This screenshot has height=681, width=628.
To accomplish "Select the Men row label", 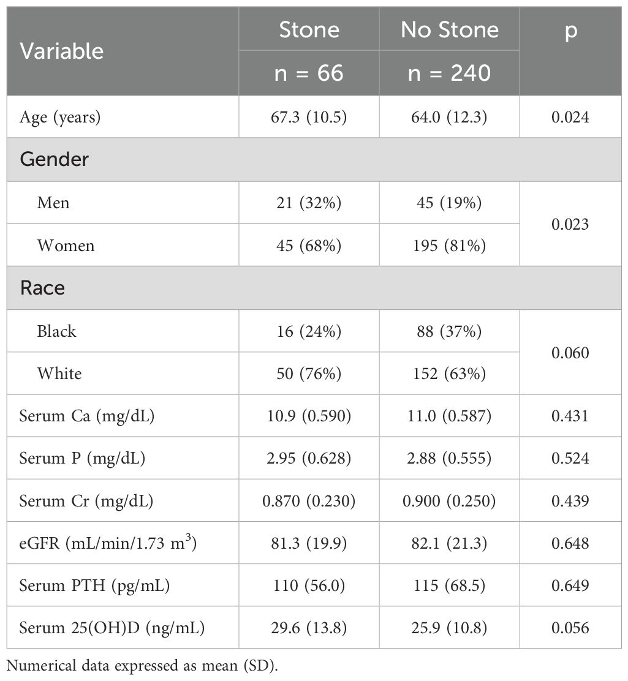I will click(x=53, y=203).
